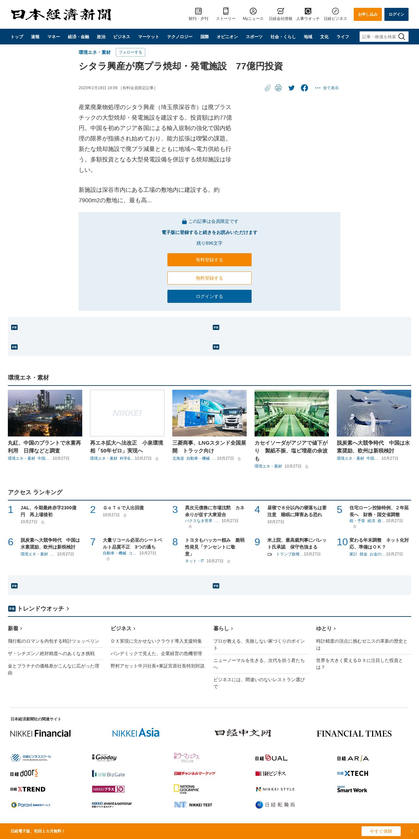
Task: Focus the 記事・株価を検索 search field
Action: [x=379, y=37]
